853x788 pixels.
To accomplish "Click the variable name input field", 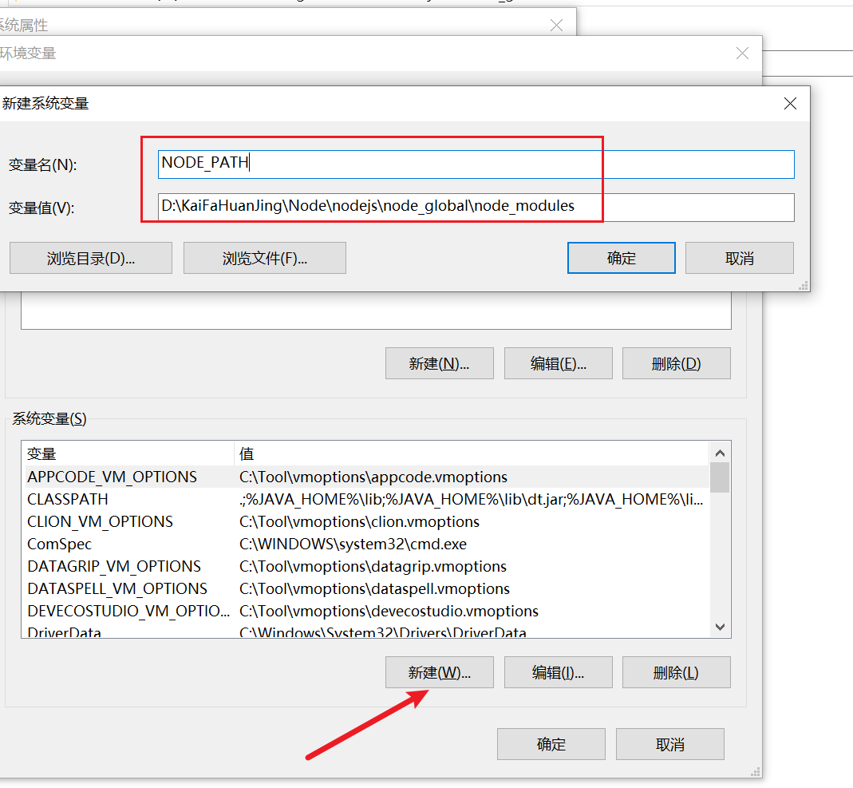I will tap(476, 164).
